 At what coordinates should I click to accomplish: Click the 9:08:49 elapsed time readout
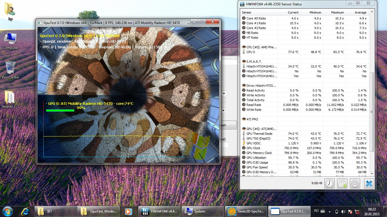coord(316,183)
